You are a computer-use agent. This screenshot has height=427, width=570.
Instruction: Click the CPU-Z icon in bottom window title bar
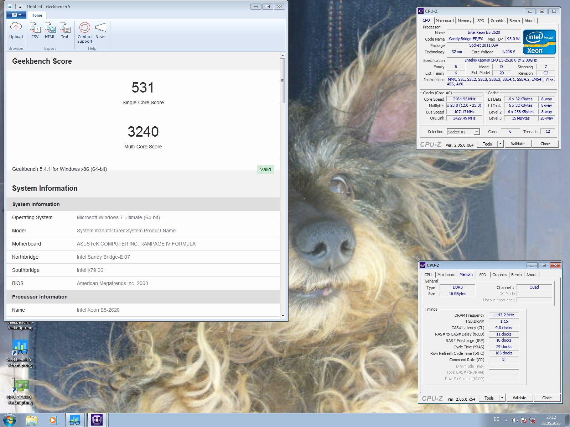pyautogui.click(x=423, y=265)
